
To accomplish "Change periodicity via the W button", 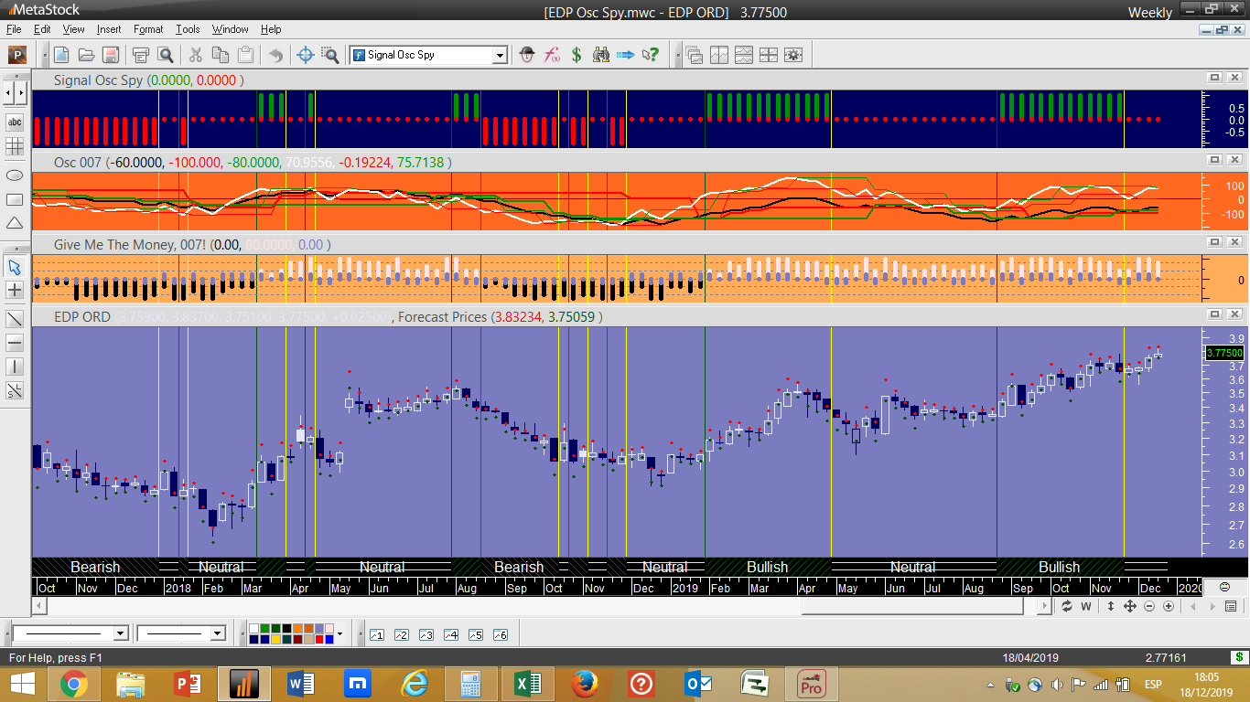I will (1086, 606).
